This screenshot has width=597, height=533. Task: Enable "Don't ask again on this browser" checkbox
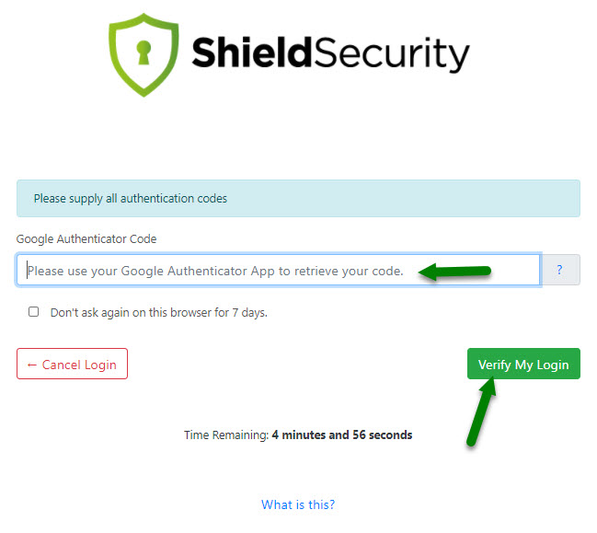coord(34,312)
